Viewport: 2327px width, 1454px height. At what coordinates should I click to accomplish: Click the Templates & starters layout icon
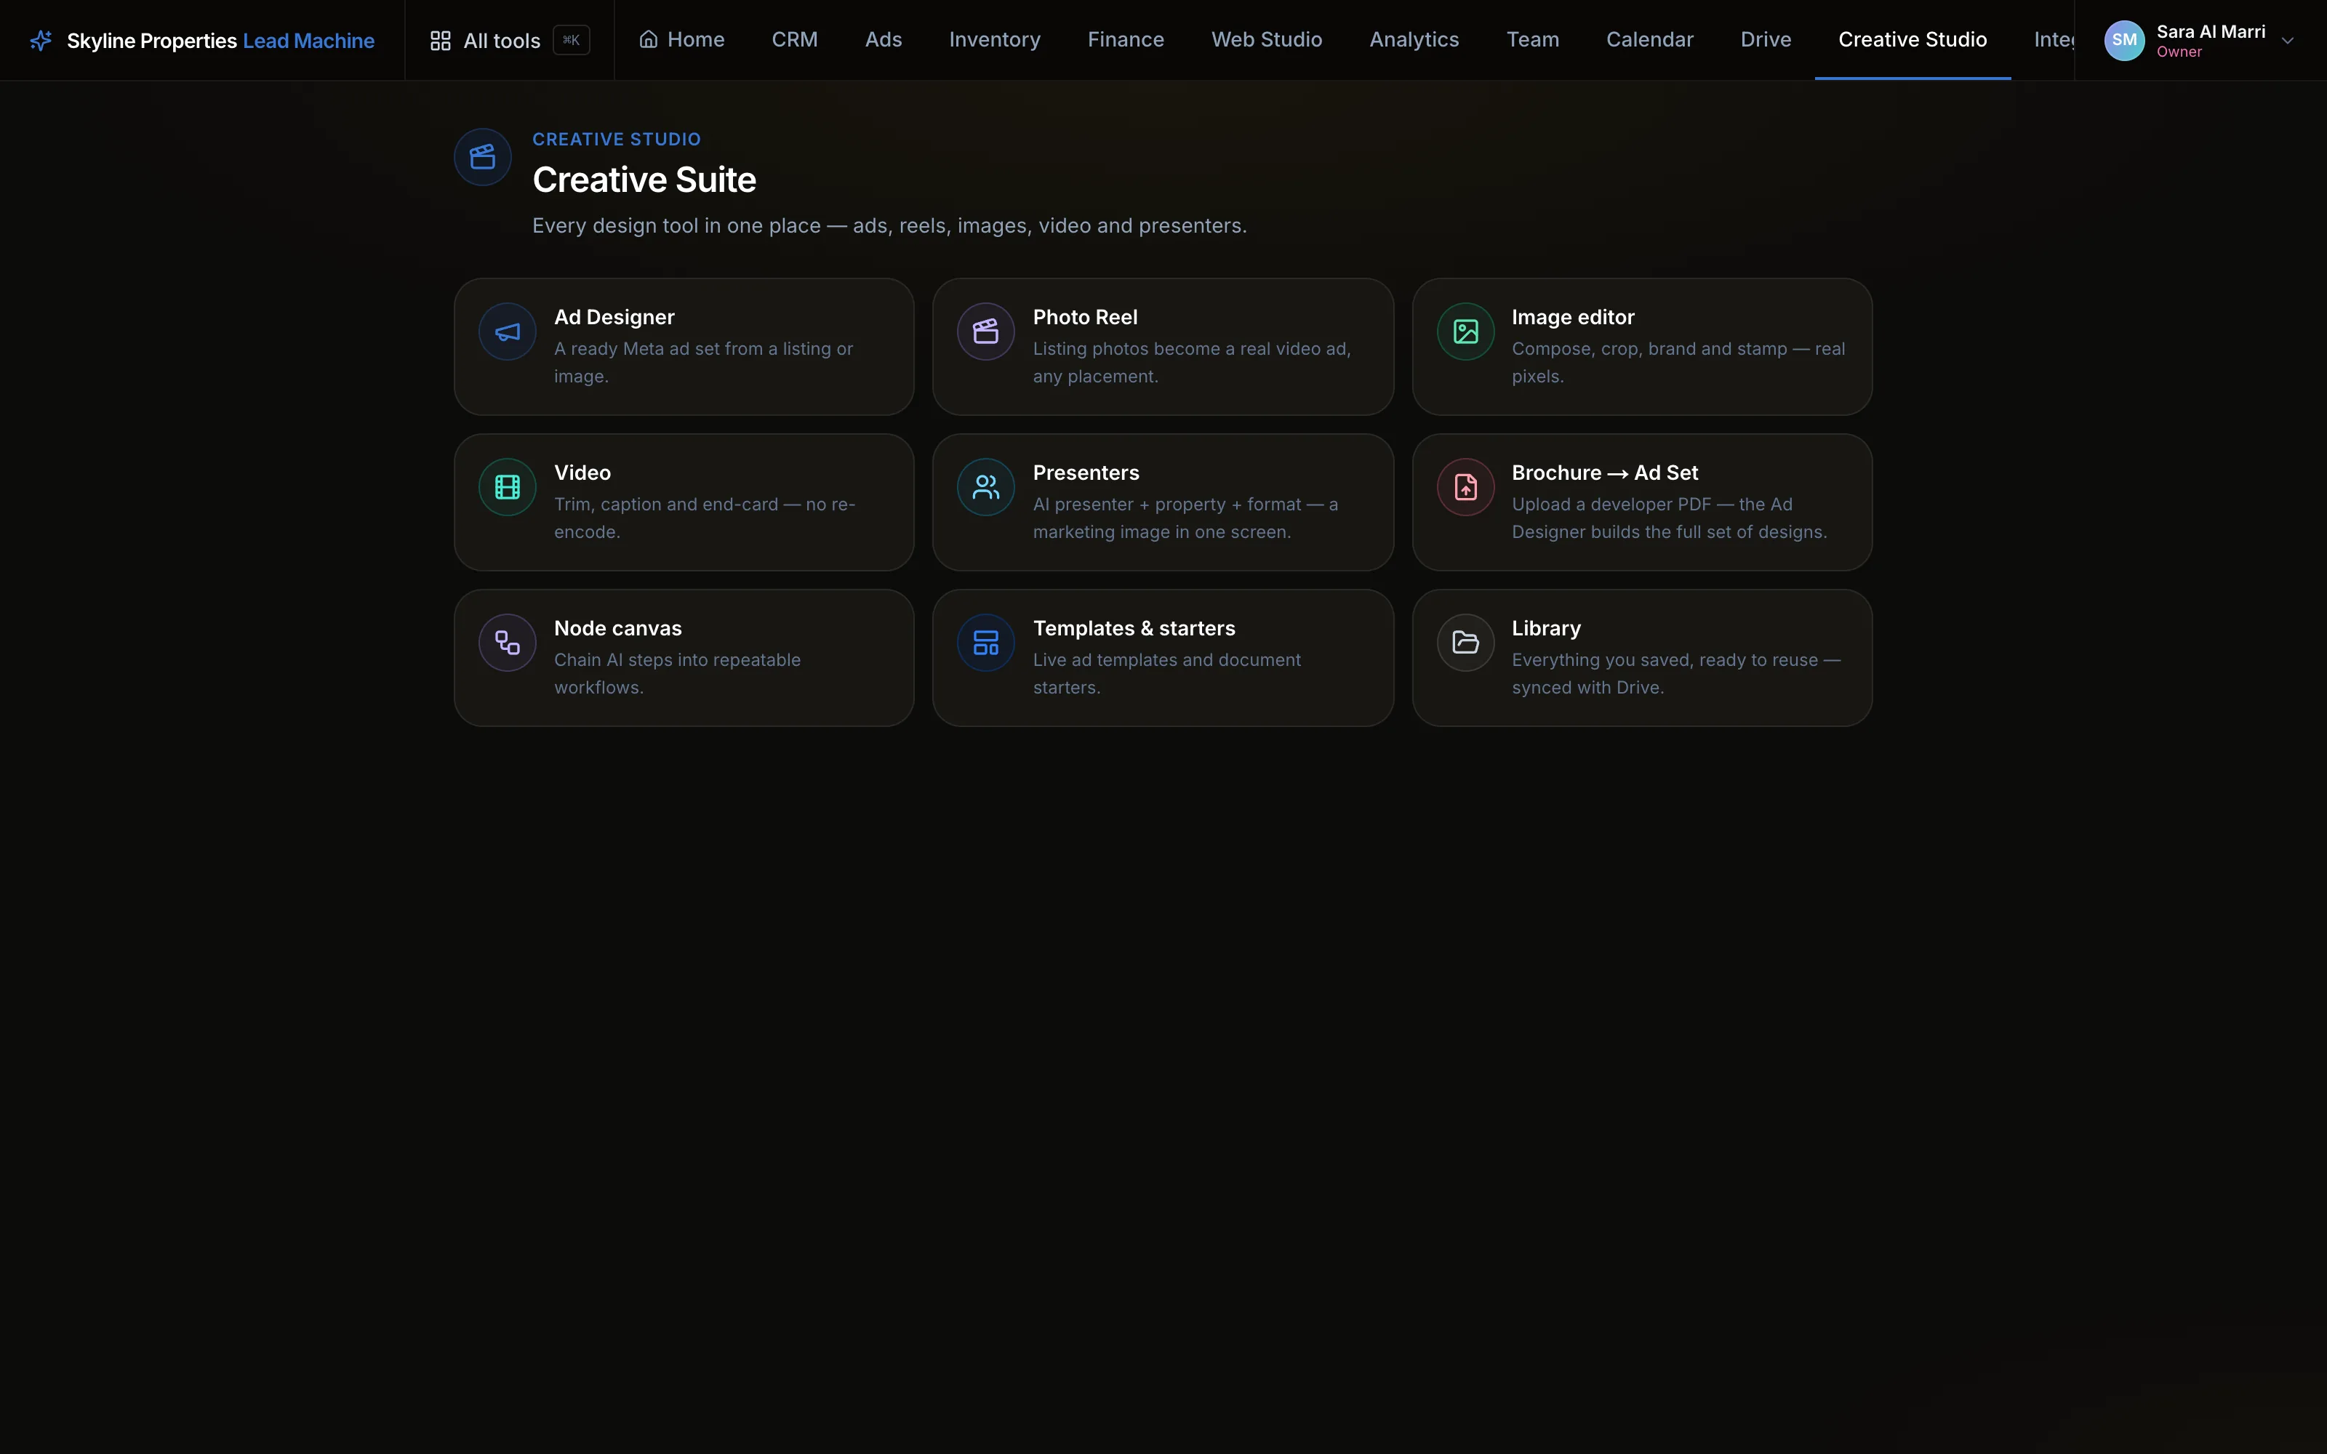985,643
